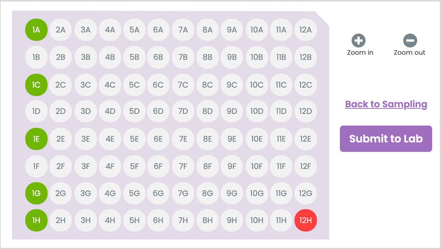This screenshot has width=442, height=249.
Task: Select well 11G
Action: coord(281,193)
